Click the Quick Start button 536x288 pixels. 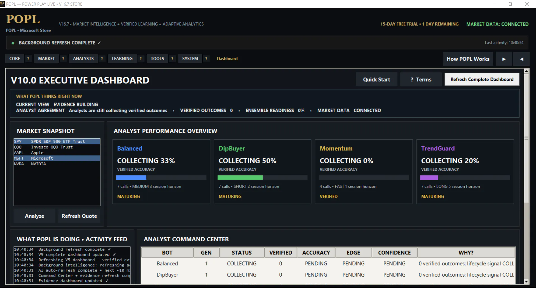376,80
